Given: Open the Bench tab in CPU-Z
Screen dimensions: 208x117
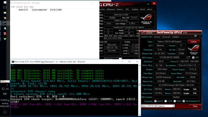Looking at the screenshot, I should pos(143,9).
